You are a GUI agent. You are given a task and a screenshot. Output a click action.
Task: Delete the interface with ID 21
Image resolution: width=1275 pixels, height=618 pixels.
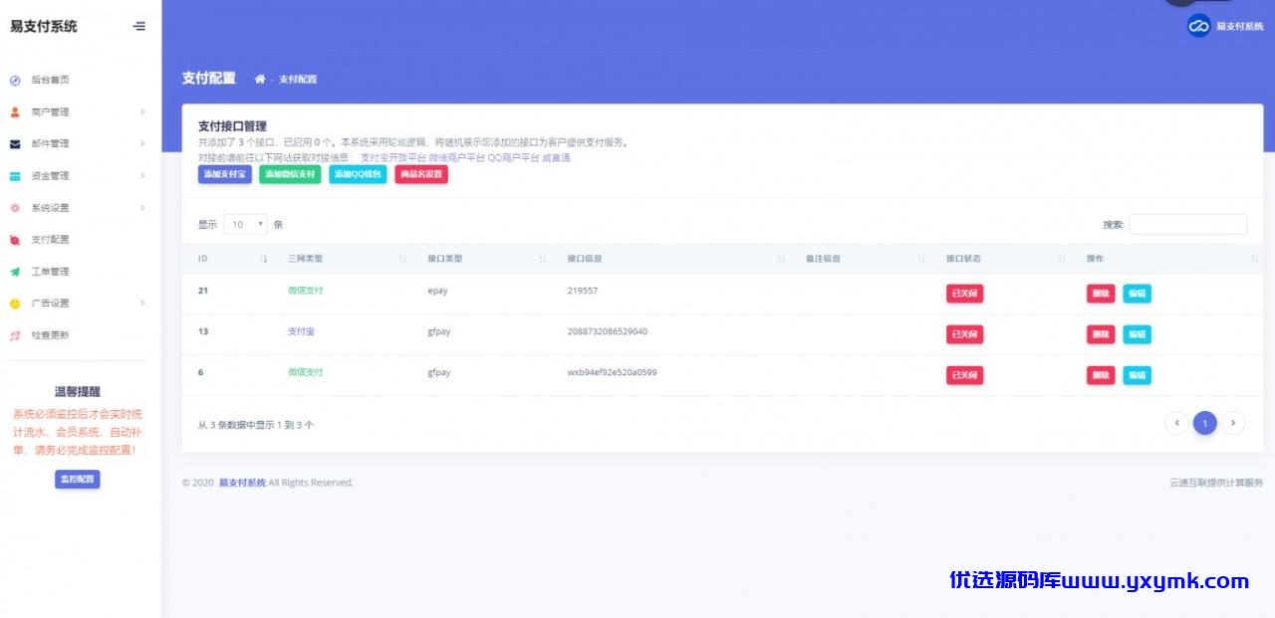[x=1101, y=294]
